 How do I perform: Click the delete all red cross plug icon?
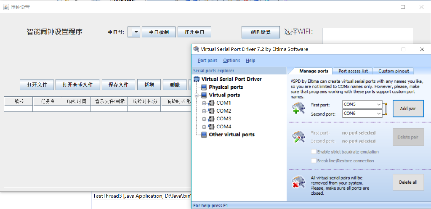[298, 183]
